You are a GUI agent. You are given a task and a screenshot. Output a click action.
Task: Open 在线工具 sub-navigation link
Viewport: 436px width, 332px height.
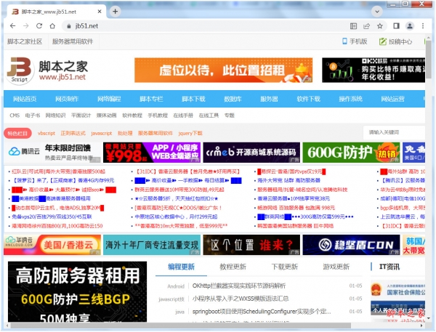(x=209, y=115)
